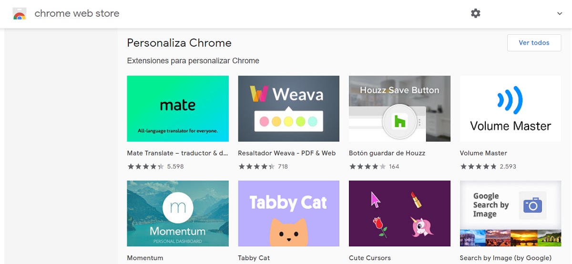The width and height of the screenshot is (572, 264).
Task: Select the "Botón guardar de Houzz" title
Action: tap(387, 153)
